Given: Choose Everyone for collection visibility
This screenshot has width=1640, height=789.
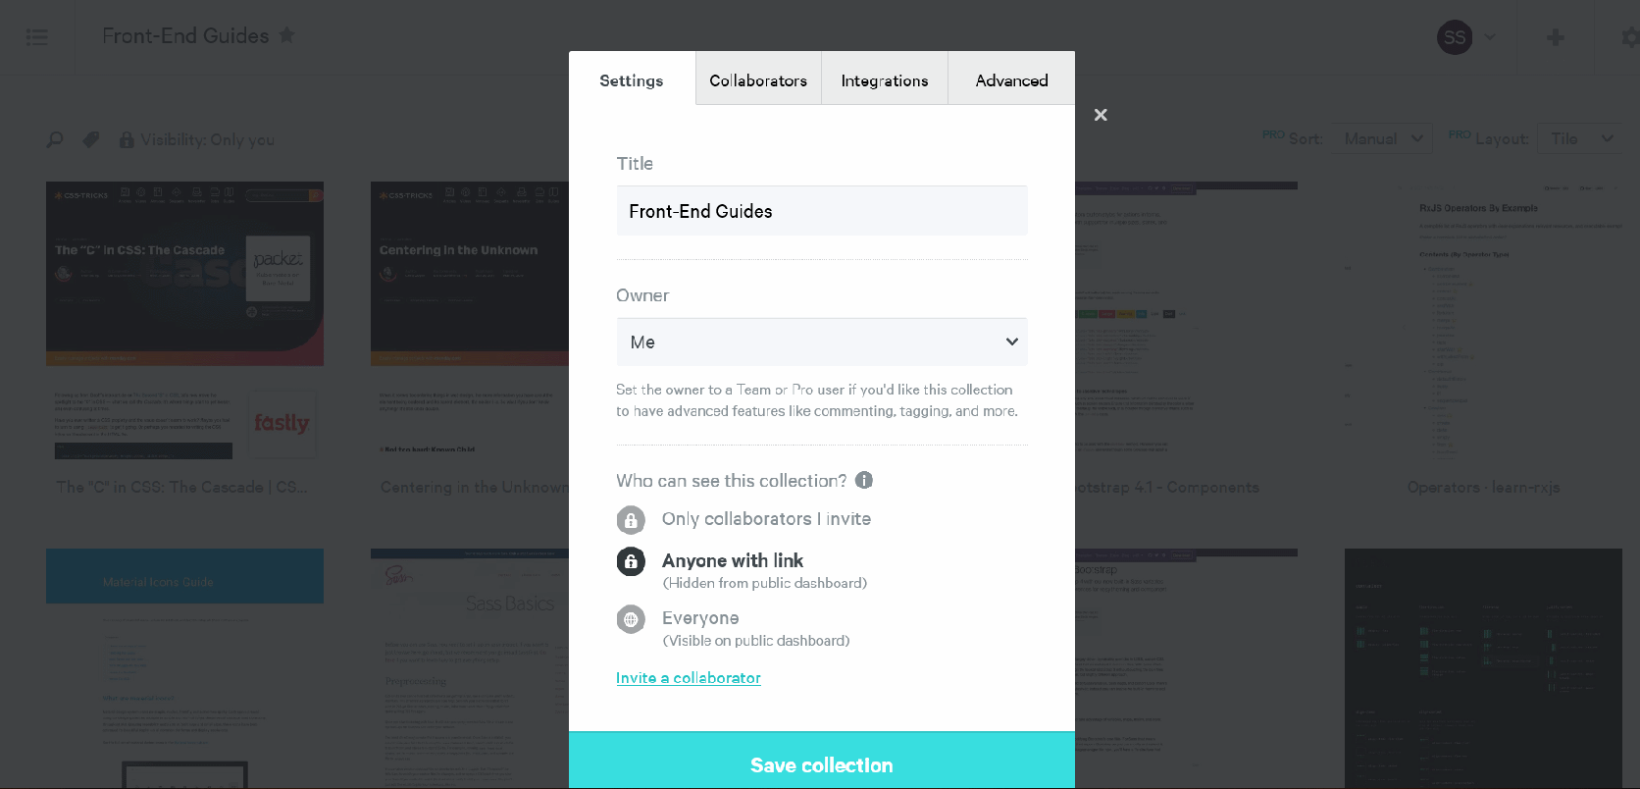Looking at the screenshot, I should click(700, 618).
